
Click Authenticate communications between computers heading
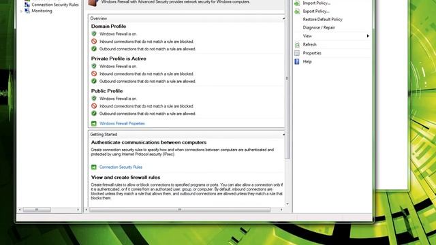(149, 142)
